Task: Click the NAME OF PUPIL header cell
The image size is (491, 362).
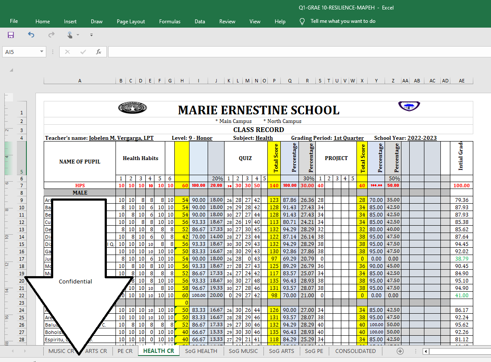Action: click(80, 161)
